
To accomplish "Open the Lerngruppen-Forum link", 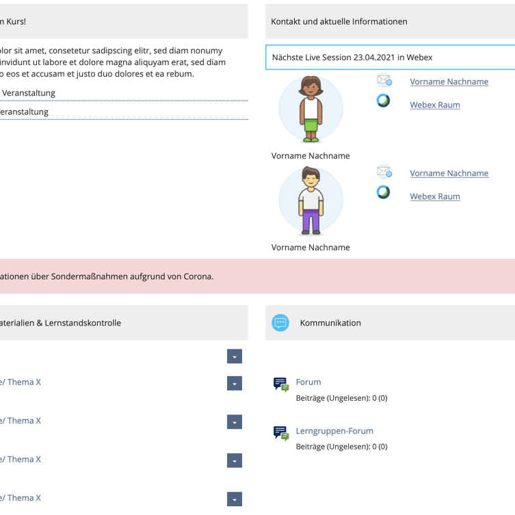I will pyautogui.click(x=334, y=431).
